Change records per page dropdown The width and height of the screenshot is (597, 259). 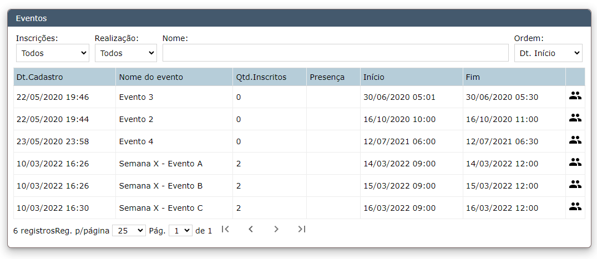[x=129, y=231]
